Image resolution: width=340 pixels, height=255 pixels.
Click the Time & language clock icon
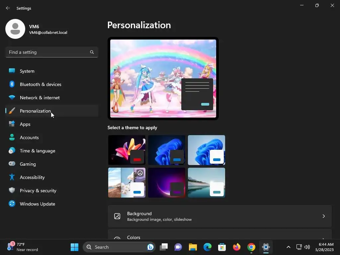tap(12, 150)
